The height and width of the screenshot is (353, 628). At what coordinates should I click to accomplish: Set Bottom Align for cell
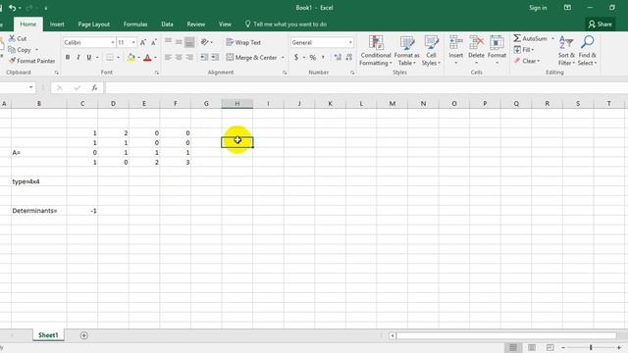(189, 42)
